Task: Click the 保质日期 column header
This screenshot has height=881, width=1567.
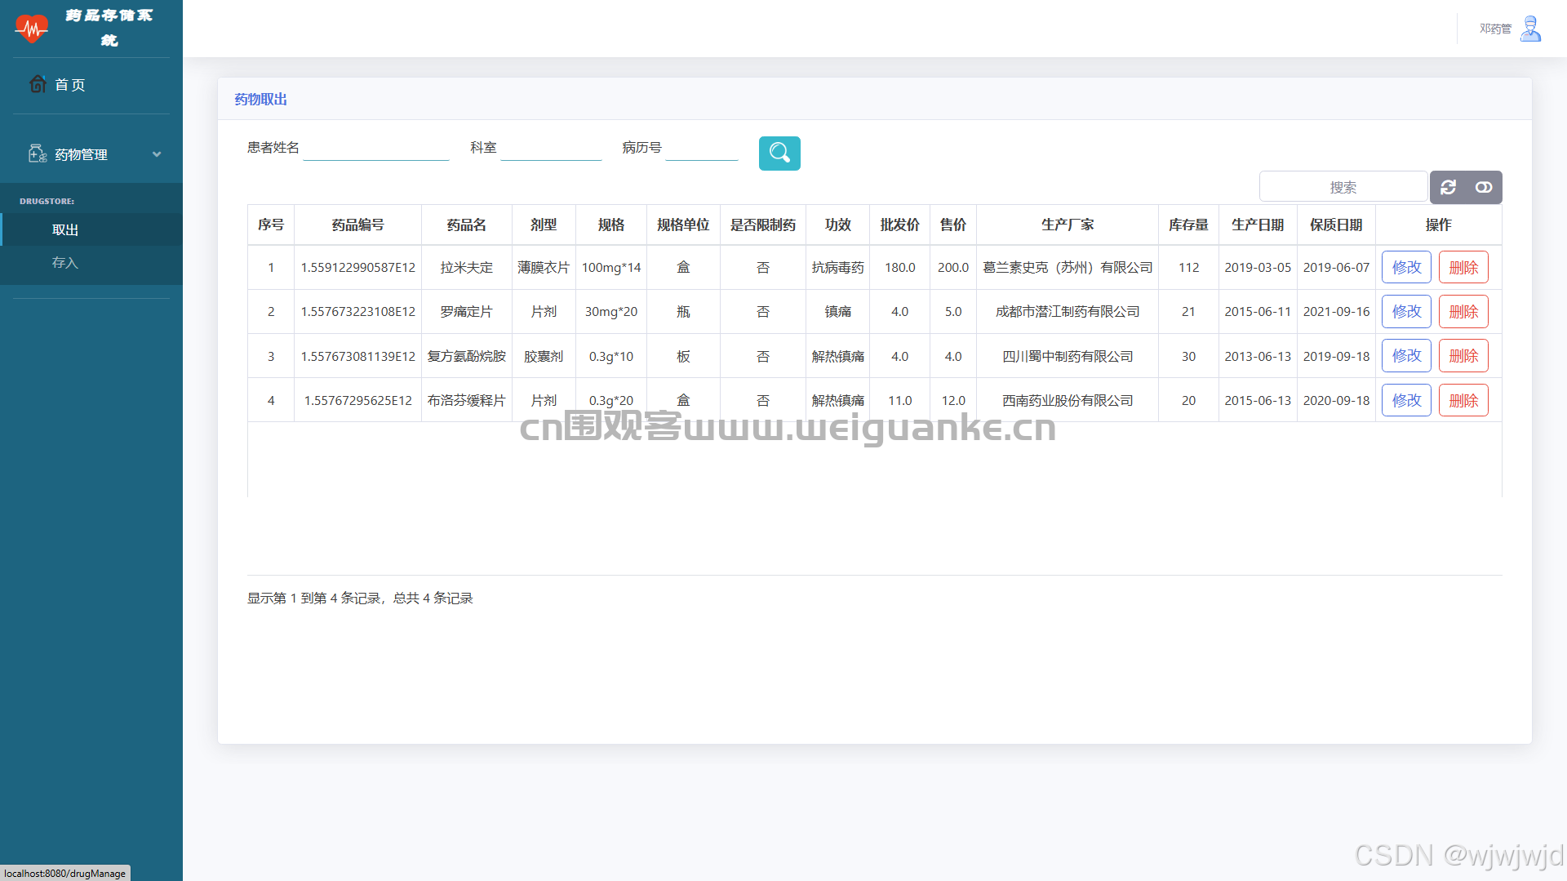Action: point(1336,225)
